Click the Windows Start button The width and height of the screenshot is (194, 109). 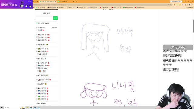pos(2,107)
